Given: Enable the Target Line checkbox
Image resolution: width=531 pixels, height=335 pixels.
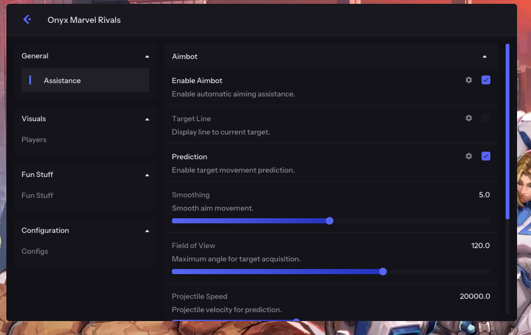Looking at the screenshot, I should 485,118.
